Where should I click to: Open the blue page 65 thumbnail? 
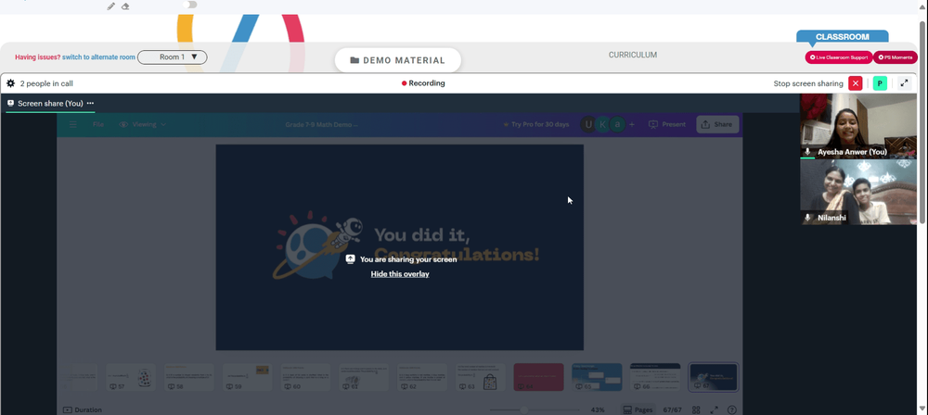pos(597,377)
